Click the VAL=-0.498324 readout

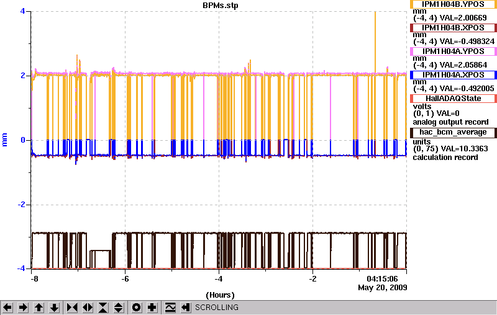pyautogui.click(x=467, y=42)
